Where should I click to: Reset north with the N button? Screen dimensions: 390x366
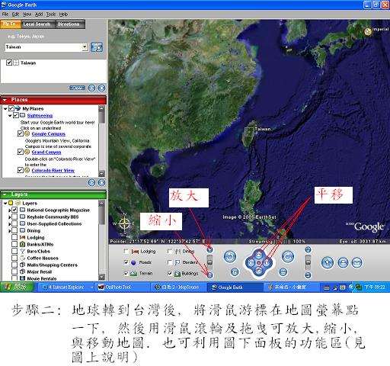[x=235, y=272]
